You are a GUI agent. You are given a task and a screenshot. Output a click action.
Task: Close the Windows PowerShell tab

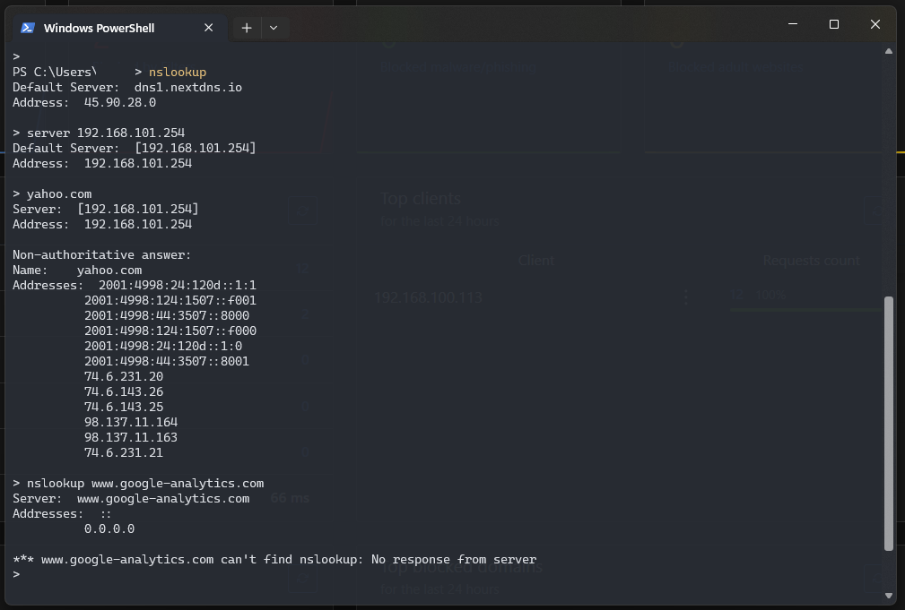(208, 28)
